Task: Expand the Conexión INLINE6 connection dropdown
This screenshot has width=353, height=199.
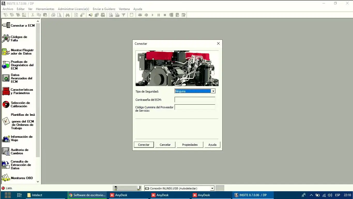Action: click(x=212, y=188)
